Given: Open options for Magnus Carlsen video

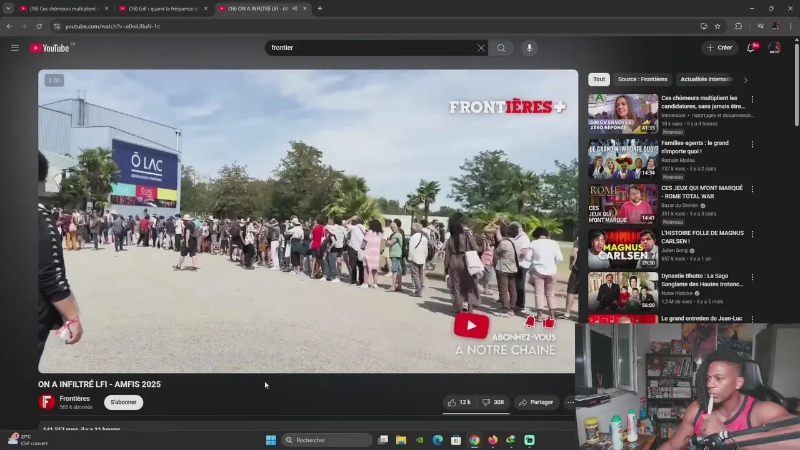Looking at the screenshot, I should point(752,234).
